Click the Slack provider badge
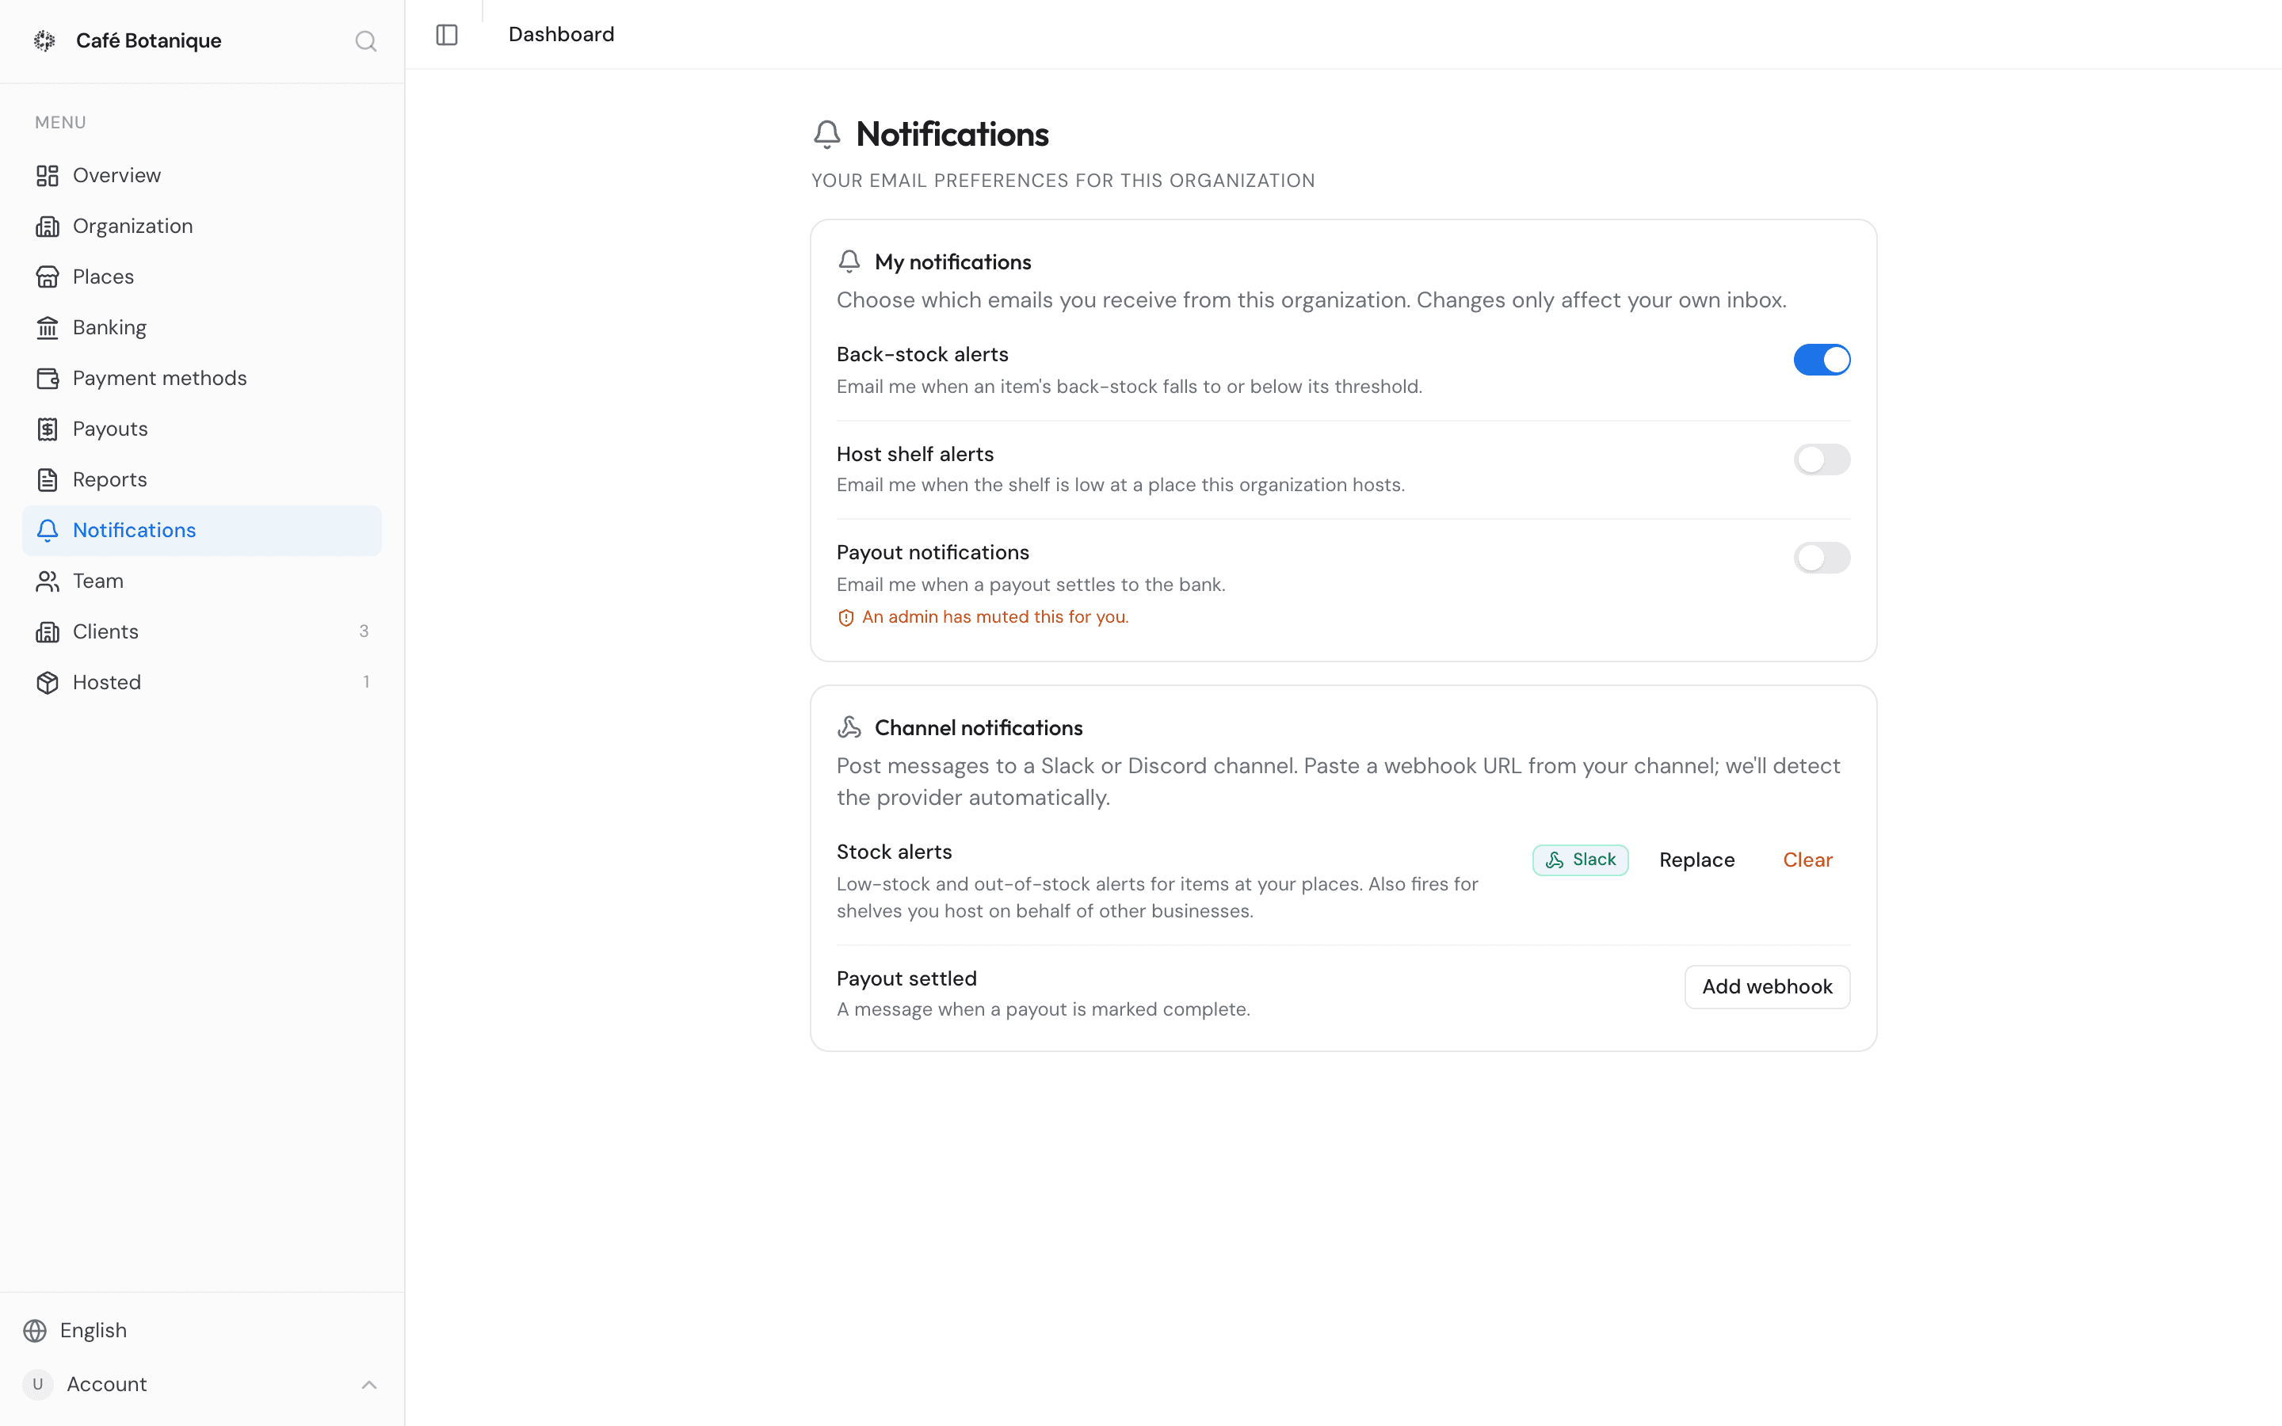This screenshot has height=1426, width=2282. point(1581,860)
